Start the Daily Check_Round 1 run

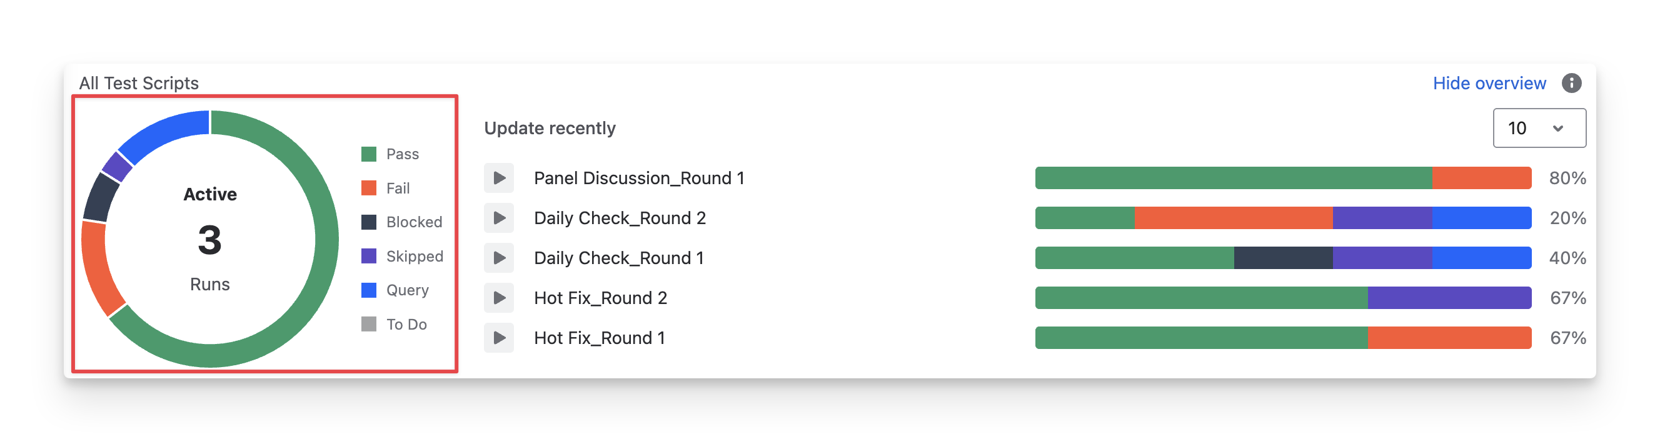point(499,258)
